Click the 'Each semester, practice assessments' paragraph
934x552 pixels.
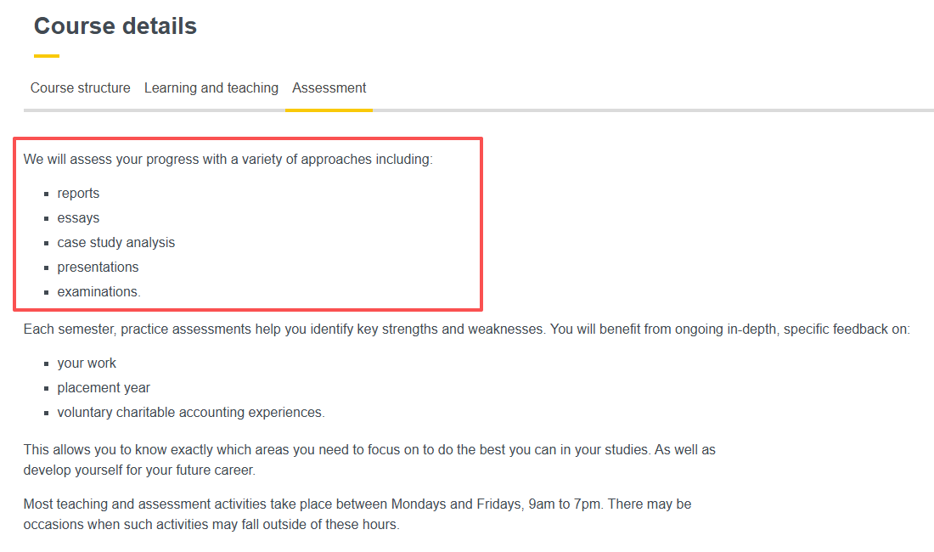point(466,329)
